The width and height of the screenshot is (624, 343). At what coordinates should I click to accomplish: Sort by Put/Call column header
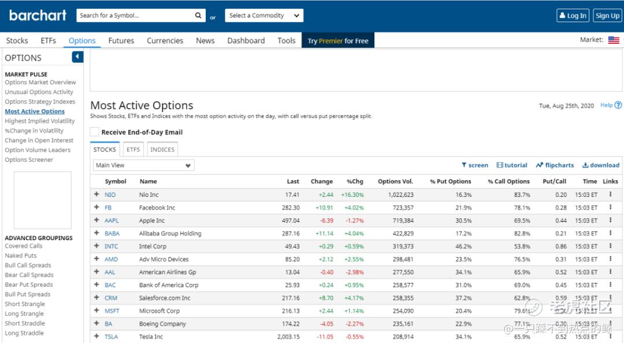554,181
